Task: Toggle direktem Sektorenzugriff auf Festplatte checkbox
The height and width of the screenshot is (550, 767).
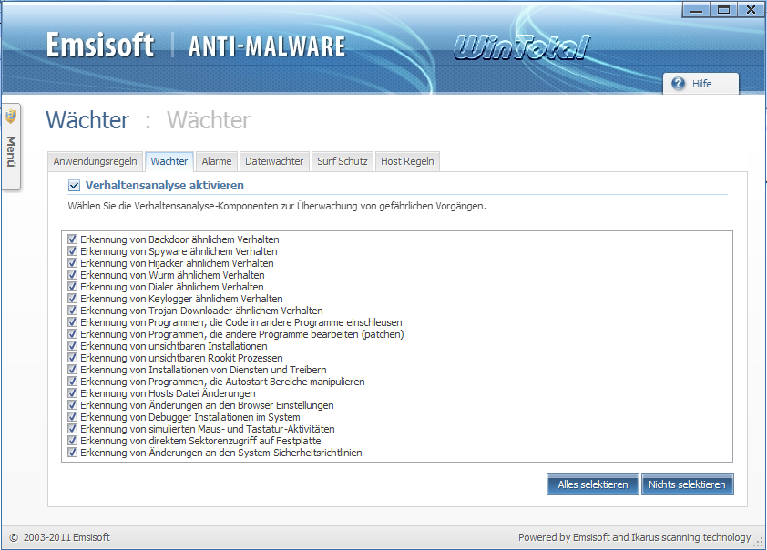Action: click(72, 441)
